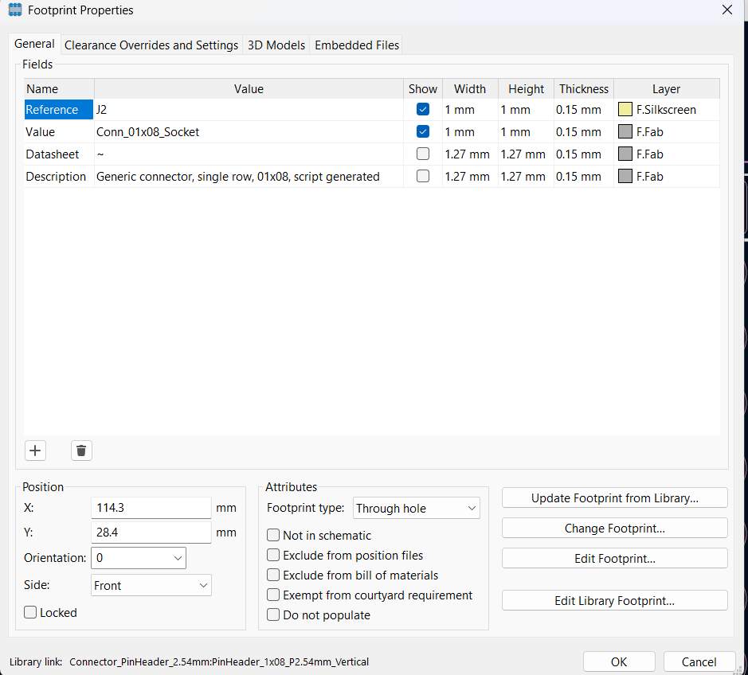Image resolution: width=748 pixels, height=675 pixels.
Task: Click the X position input field
Action: click(x=151, y=508)
